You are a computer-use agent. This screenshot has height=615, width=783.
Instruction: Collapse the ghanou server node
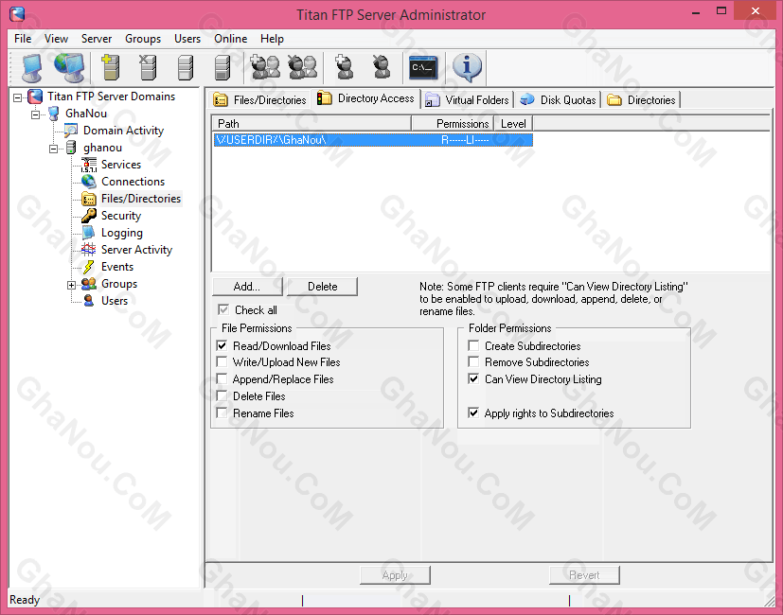[x=53, y=149]
